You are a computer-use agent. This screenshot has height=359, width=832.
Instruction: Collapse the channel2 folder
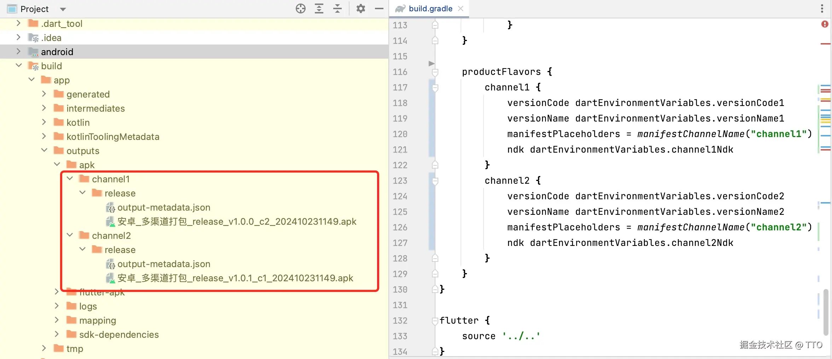coord(70,235)
